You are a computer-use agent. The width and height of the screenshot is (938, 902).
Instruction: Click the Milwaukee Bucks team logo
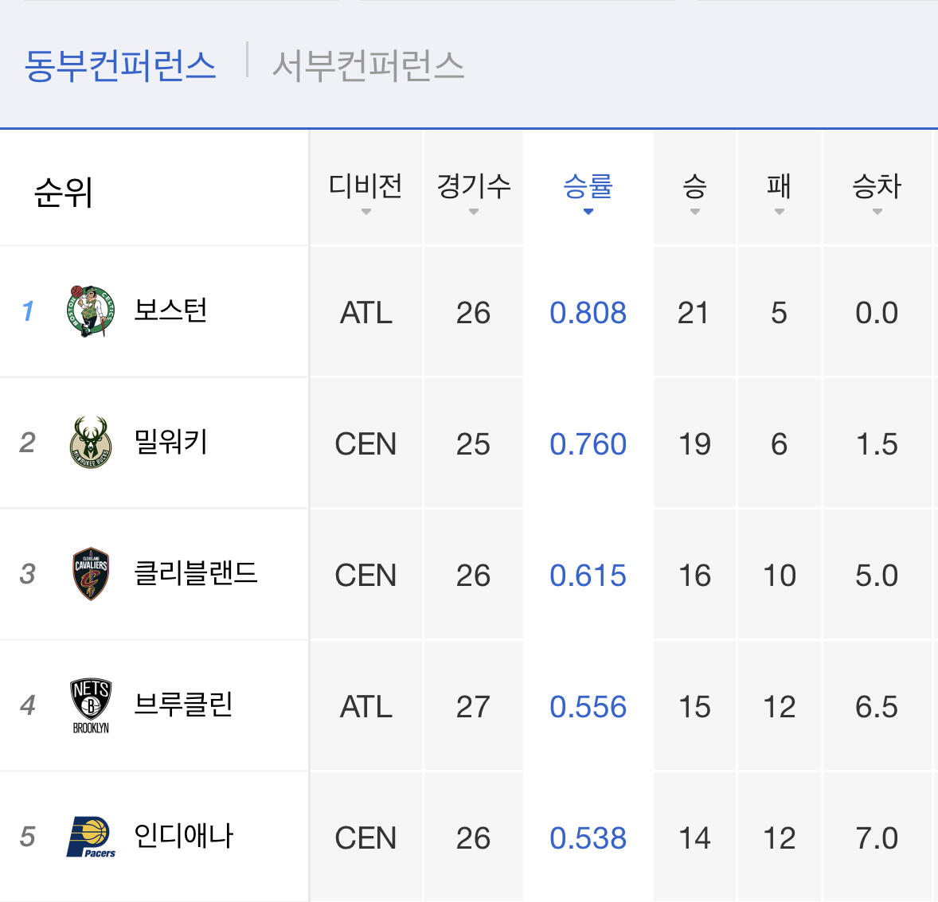(91, 442)
